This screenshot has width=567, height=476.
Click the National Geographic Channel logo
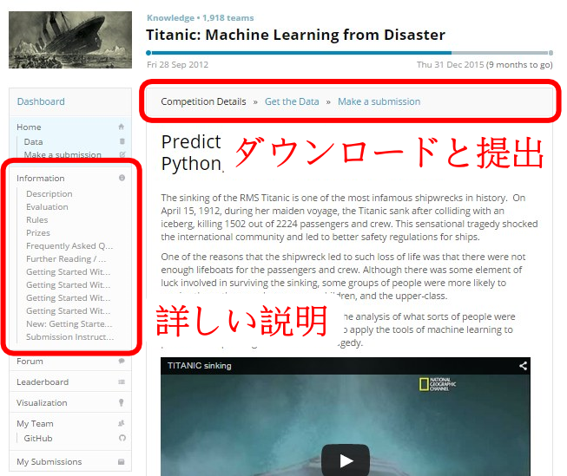point(437,384)
